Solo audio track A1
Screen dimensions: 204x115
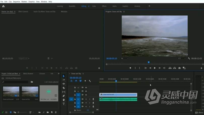coord(90,99)
